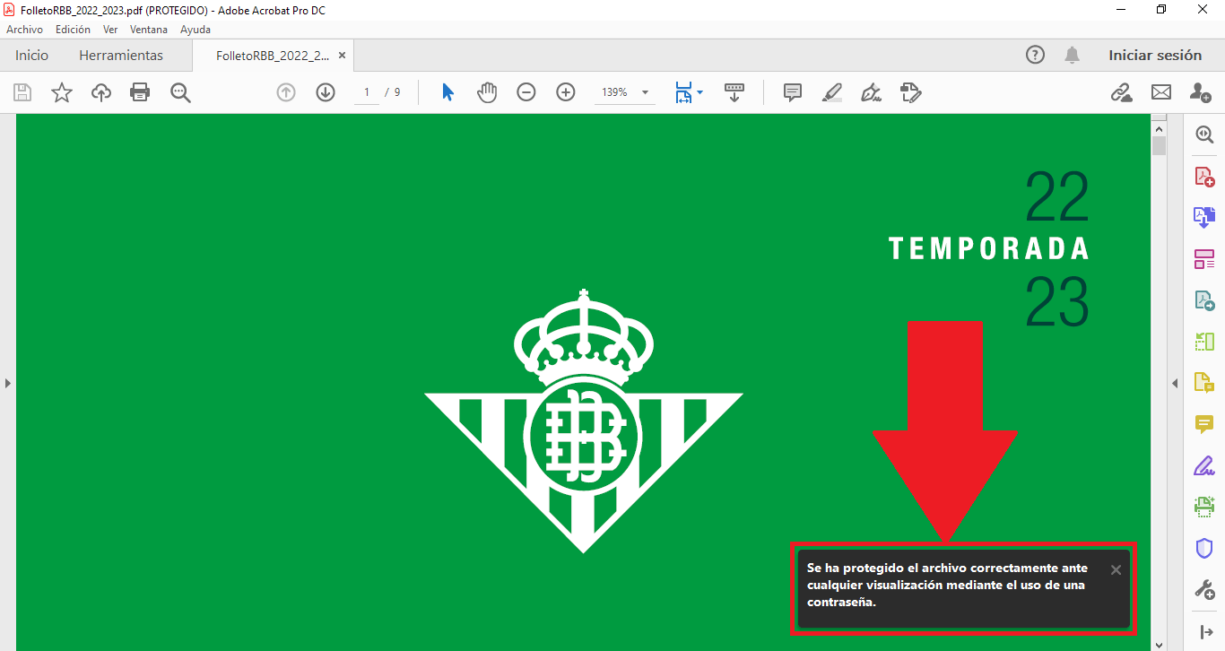
Task: Switch to the Herramientas tab
Action: coord(121,55)
